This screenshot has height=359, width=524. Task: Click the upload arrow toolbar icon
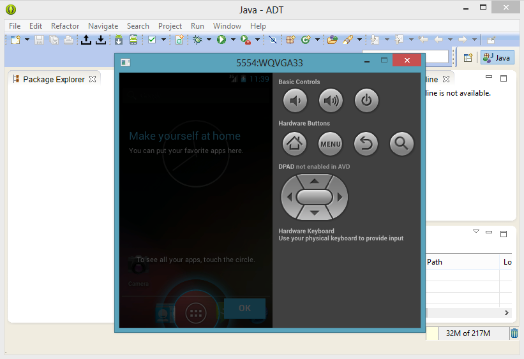pos(86,40)
